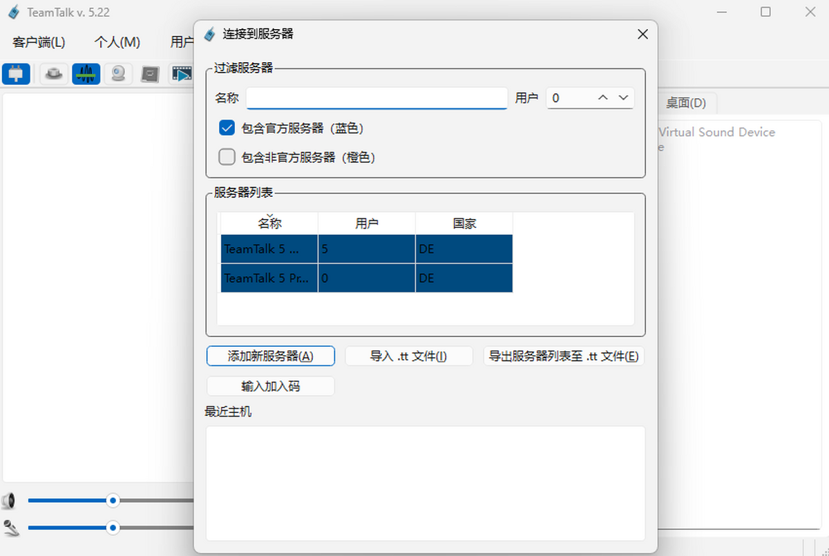Screen dimensions: 829x556
Task: Switch to the 桌面(D) tab
Action: pyautogui.click(x=686, y=103)
